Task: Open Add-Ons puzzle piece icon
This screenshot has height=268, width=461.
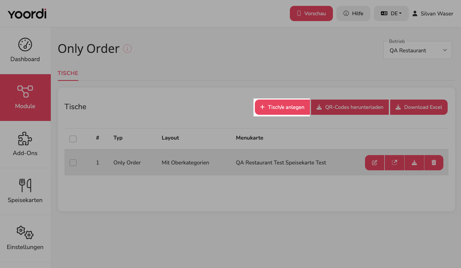Action: (x=25, y=138)
